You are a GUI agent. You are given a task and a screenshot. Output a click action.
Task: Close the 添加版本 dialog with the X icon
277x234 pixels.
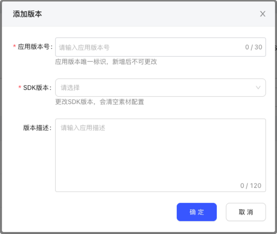click(262, 14)
